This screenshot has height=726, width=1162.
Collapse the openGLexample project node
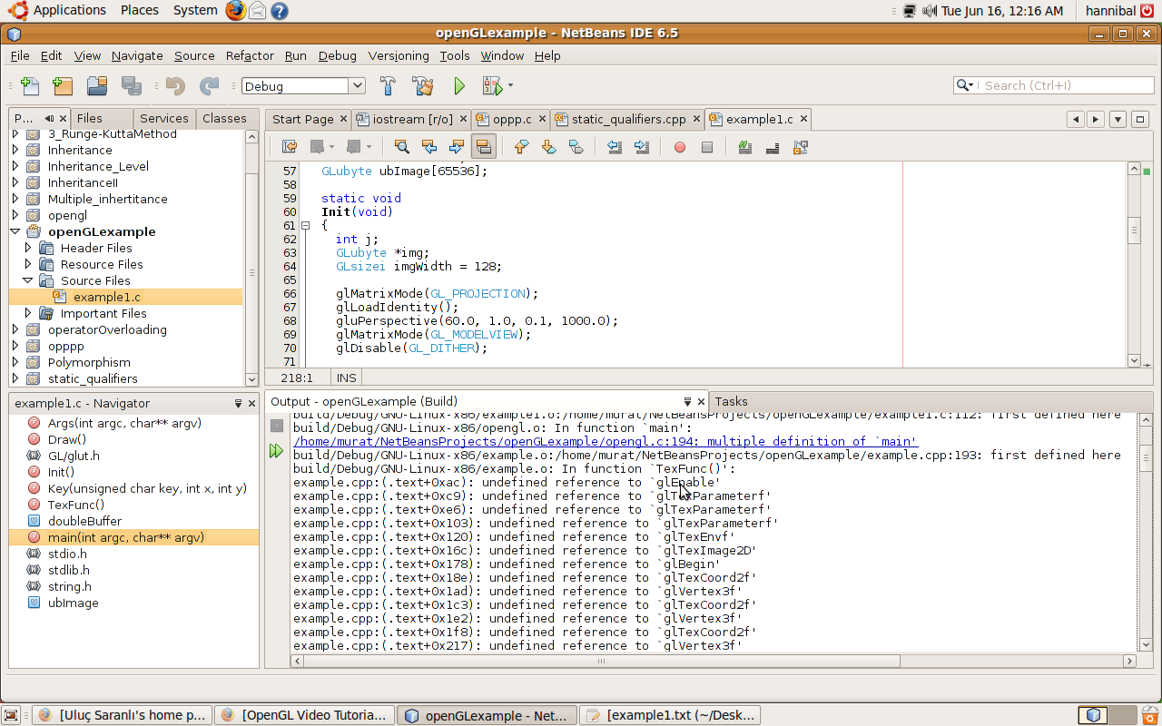(15, 231)
